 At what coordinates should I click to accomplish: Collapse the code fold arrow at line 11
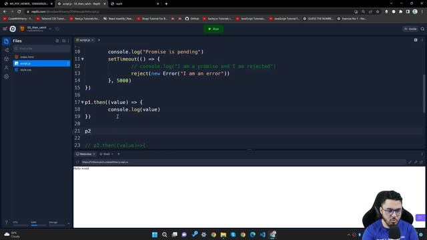click(83, 59)
